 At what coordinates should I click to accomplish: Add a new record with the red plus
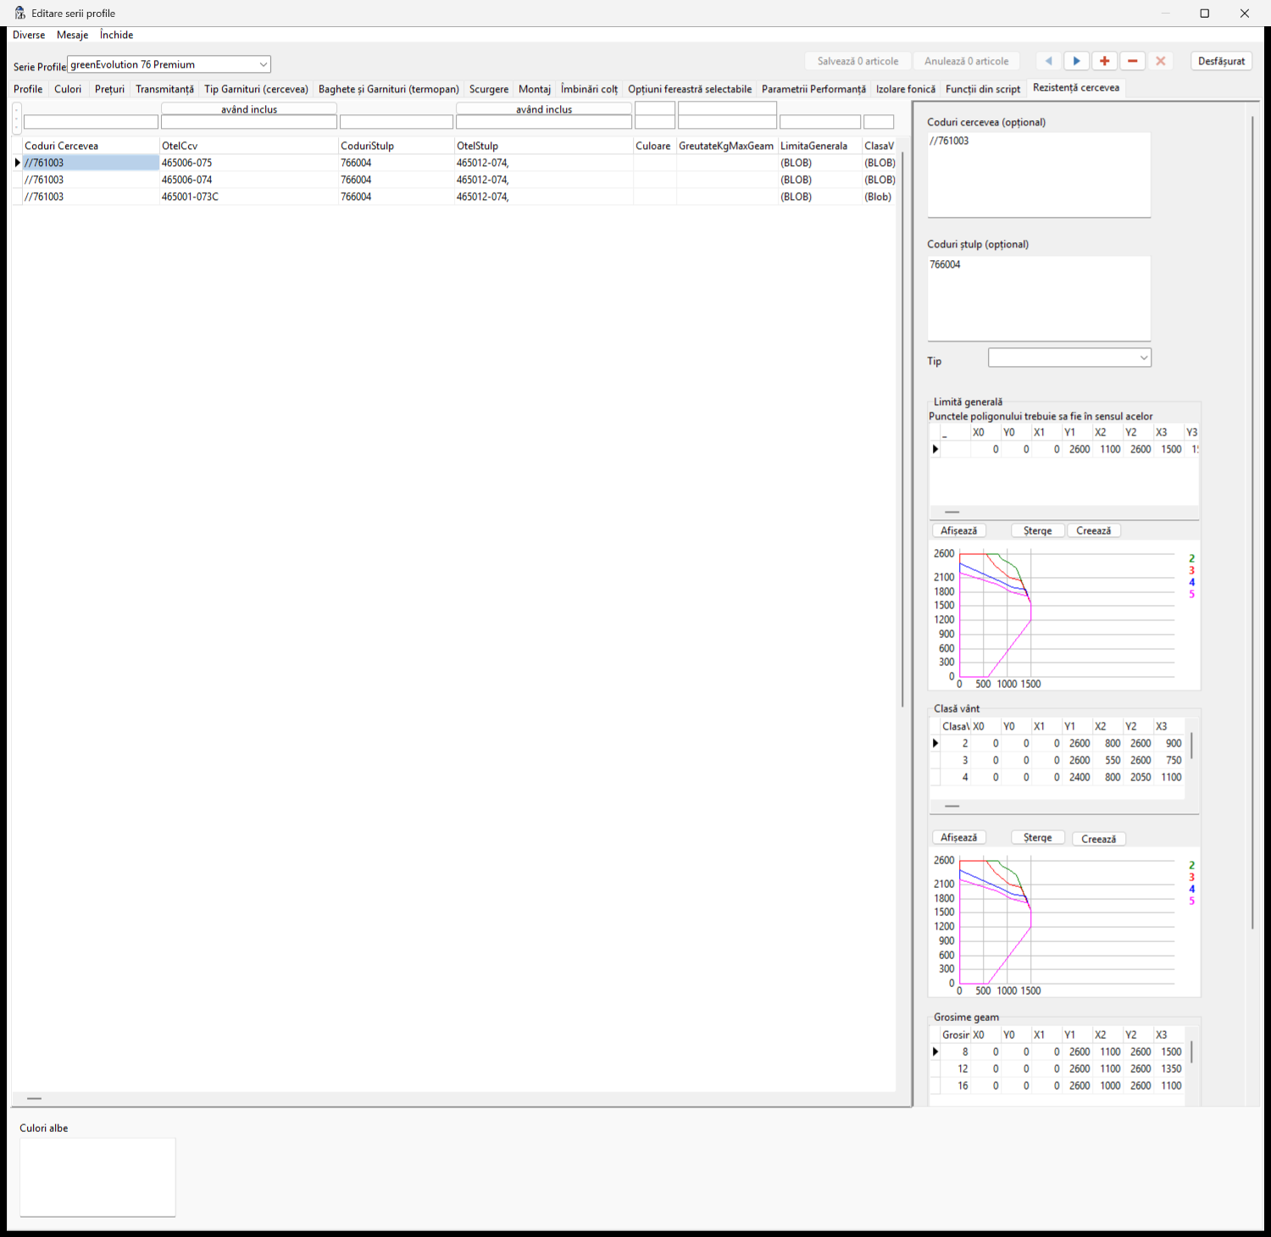pyautogui.click(x=1104, y=61)
